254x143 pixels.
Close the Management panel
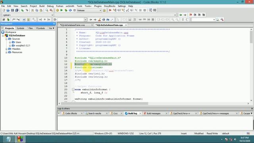pyautogui.click(x=54, y=24)
